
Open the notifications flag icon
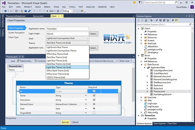(140, 2)
